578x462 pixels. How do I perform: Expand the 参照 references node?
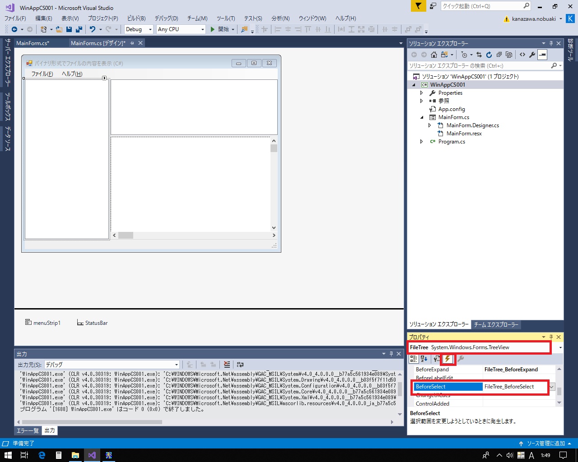click(422, 101)
